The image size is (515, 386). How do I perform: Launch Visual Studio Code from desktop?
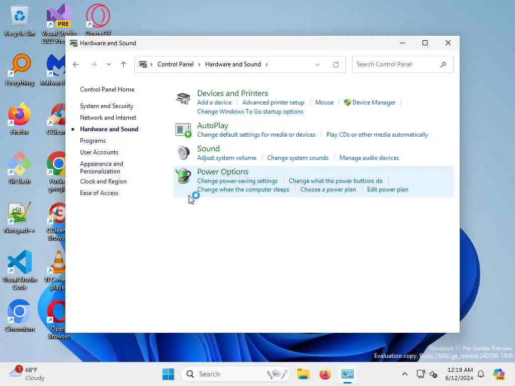(x=20, y=270)
